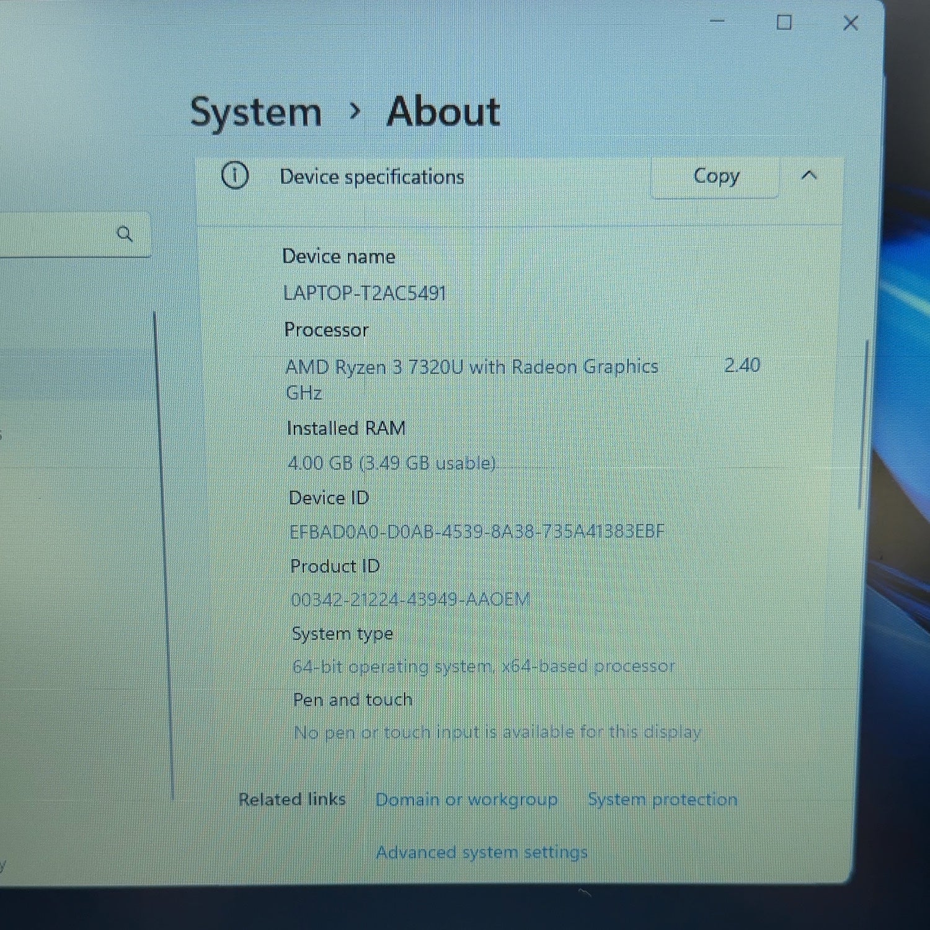Copy the device specifications
Image resolution: width=930 pixels, height=930 pixels.
715,176
